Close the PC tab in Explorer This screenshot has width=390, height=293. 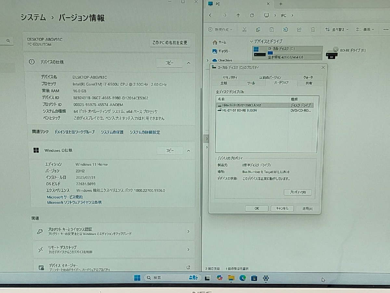click(x=268, y=4)
